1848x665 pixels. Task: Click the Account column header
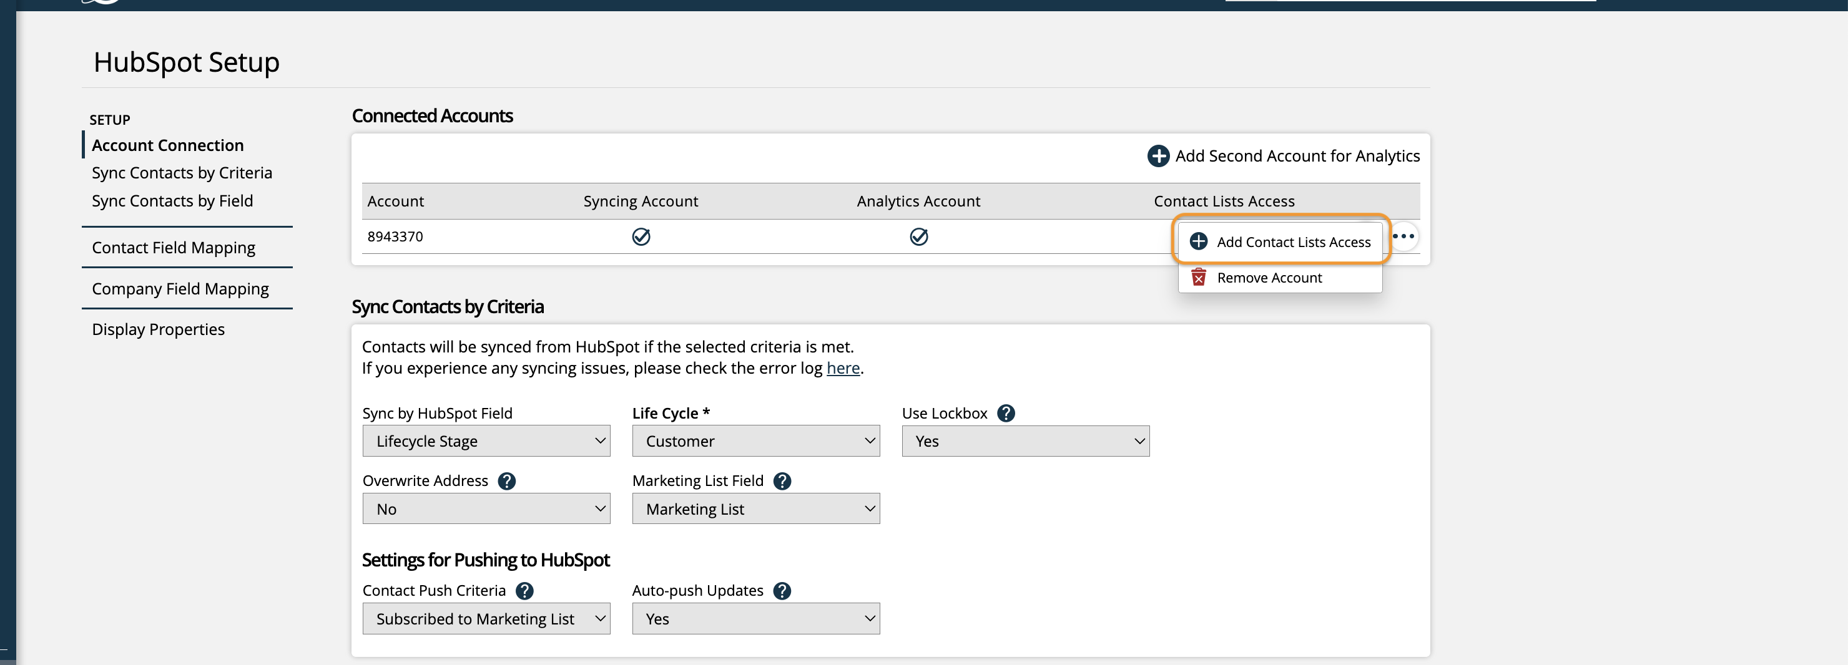pos(395,201)
